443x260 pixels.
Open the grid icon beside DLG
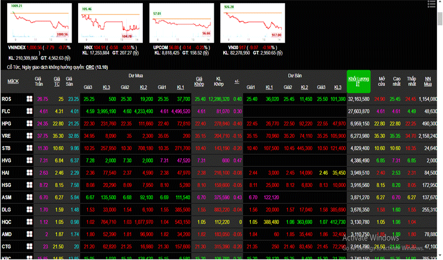click(x=29, y=210)
